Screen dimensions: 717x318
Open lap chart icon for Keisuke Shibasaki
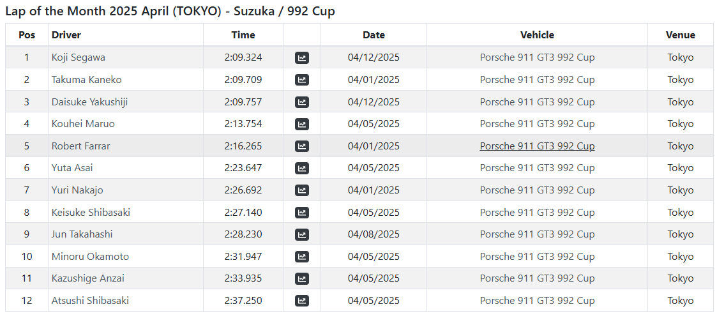point(302,213)
